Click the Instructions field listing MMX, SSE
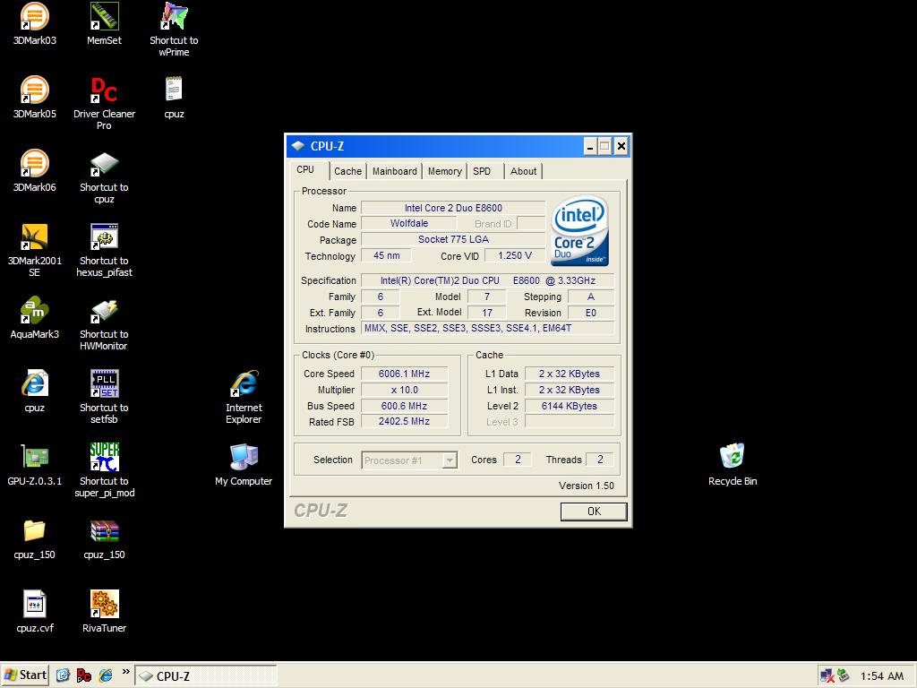This screenshot has height=688, width=917. pos(488,328)
